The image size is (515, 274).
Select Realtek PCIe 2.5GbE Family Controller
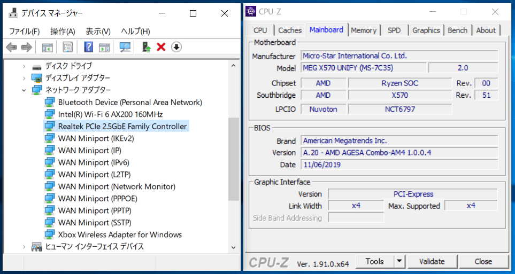(x=122, y=127)
